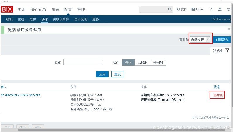This screenshot has width=233, height=132.
Task: Switch to the 关联项事件 submenu
Action: (61, 19)
